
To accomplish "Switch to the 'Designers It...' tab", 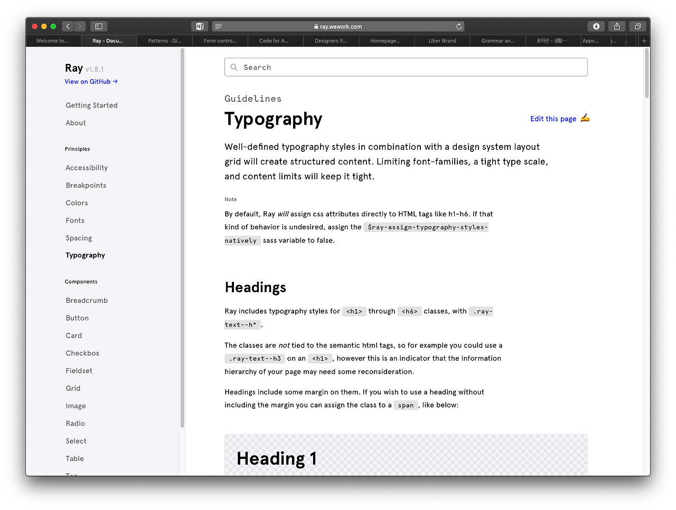I will [331, 41].
